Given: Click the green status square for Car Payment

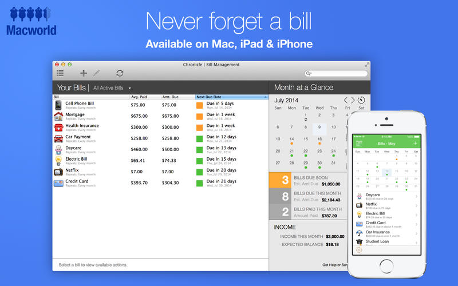Looking at the screenshot, I should [199, 138].
